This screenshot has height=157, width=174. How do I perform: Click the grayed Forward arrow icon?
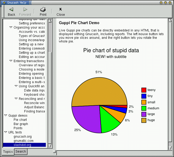click(x=25, y=10)
